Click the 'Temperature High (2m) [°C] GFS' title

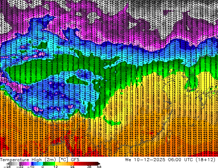click(x=40, y=160)
